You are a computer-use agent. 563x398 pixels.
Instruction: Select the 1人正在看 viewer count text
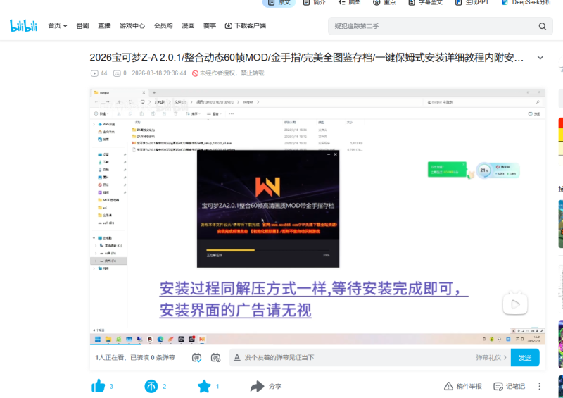111,357
